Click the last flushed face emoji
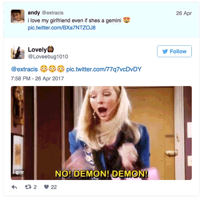 click(x=61, y=69)
